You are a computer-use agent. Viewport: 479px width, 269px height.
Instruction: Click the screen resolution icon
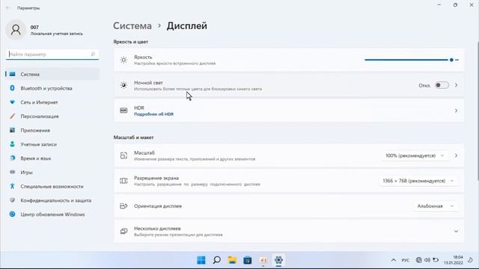123,181
